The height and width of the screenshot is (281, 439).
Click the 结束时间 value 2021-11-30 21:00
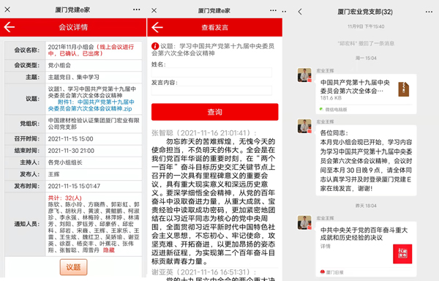71,151
